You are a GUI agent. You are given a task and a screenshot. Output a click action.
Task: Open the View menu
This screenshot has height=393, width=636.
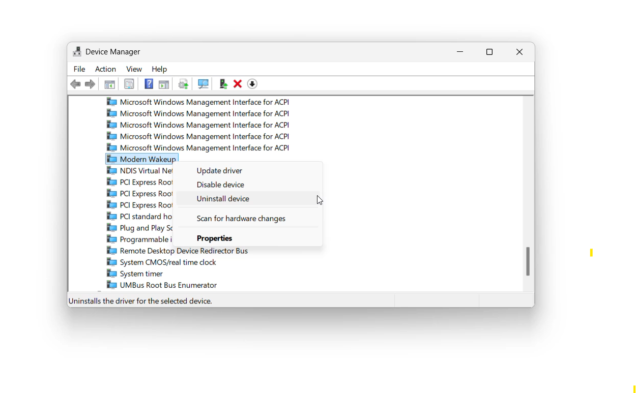(134, 69)
